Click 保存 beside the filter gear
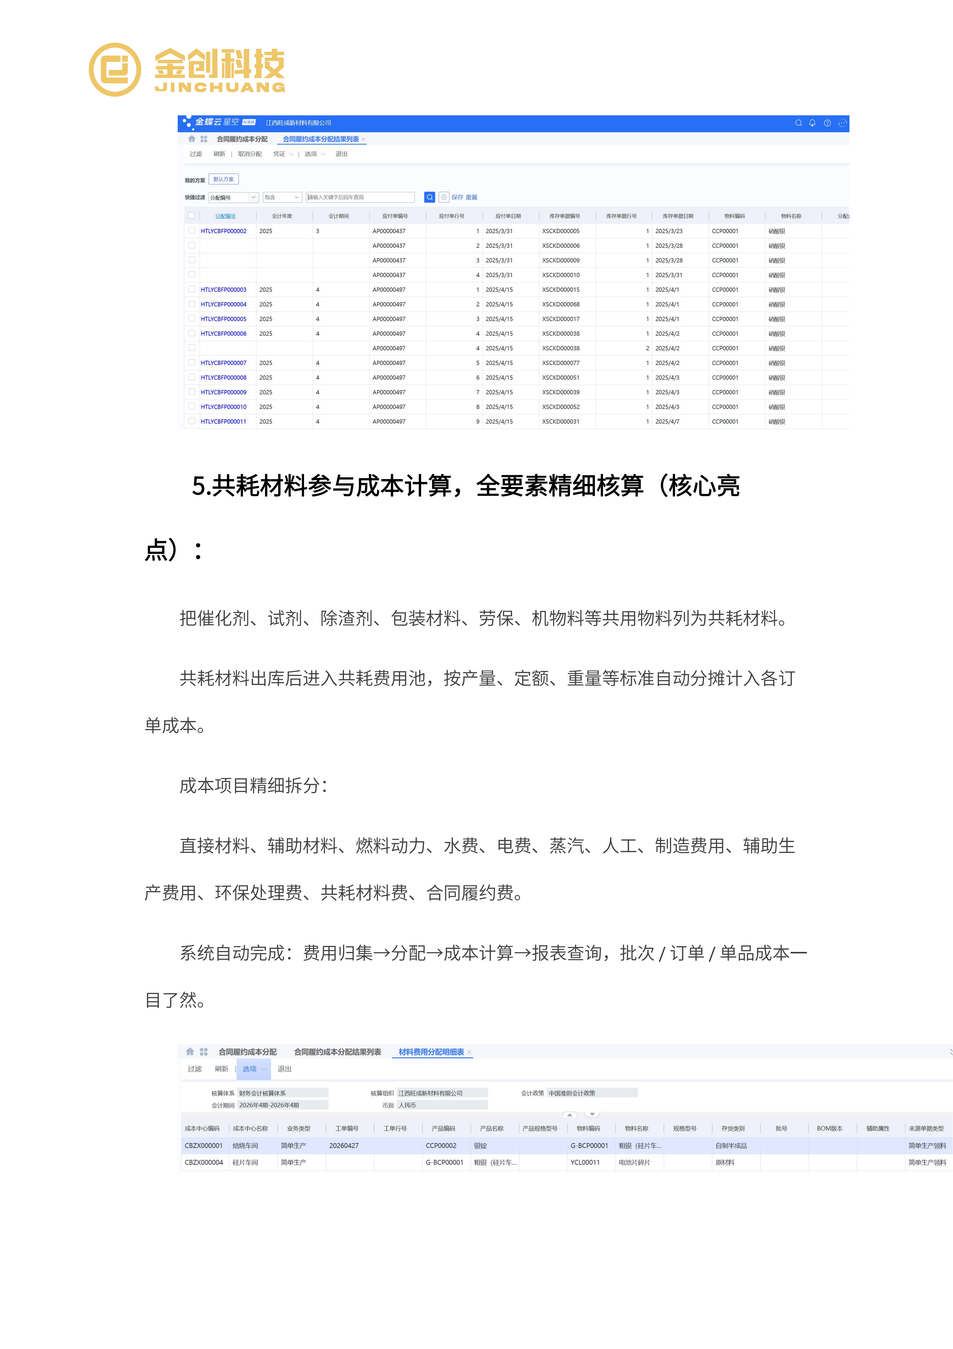 tap(457, 197)
